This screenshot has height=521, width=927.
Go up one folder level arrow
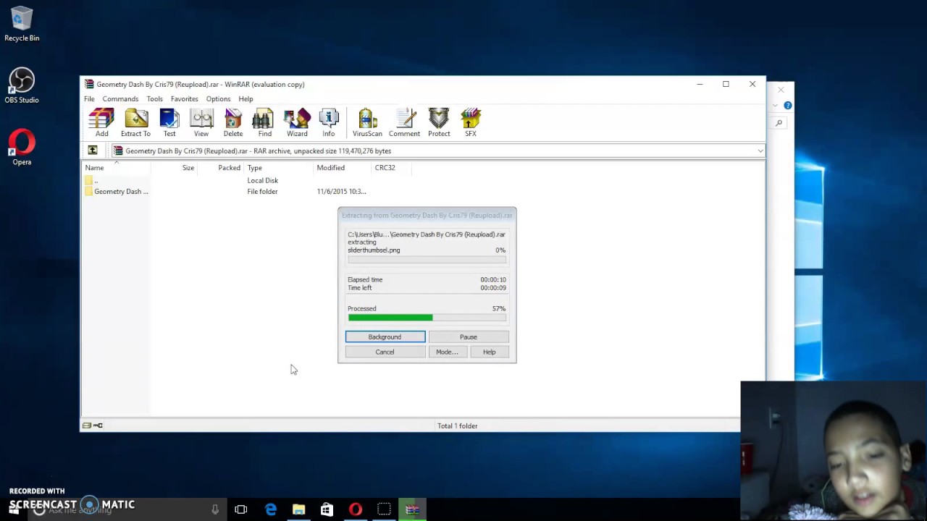click(93, 151)
